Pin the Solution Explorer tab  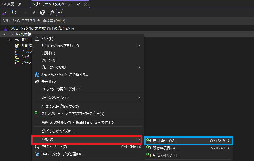tap(78, 4)
